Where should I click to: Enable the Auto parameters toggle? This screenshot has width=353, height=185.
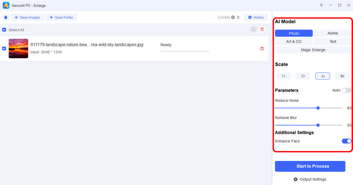coord(346,90)
